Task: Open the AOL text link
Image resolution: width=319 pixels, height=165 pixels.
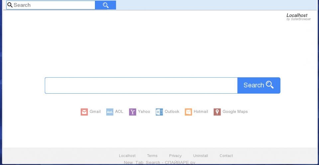Action: [x=119, y=112]
